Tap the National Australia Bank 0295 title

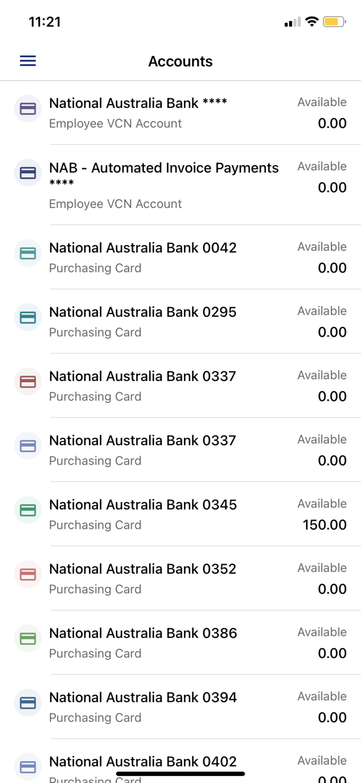[x=143, y=312]
